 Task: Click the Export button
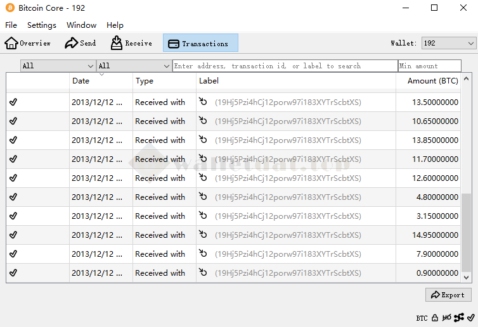pyautogui.click(x=448, y=295)
